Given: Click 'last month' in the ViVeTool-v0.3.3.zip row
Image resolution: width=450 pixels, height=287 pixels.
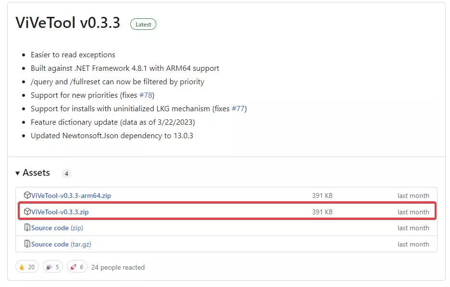Looking at the screenshot, I should point(413,212).
